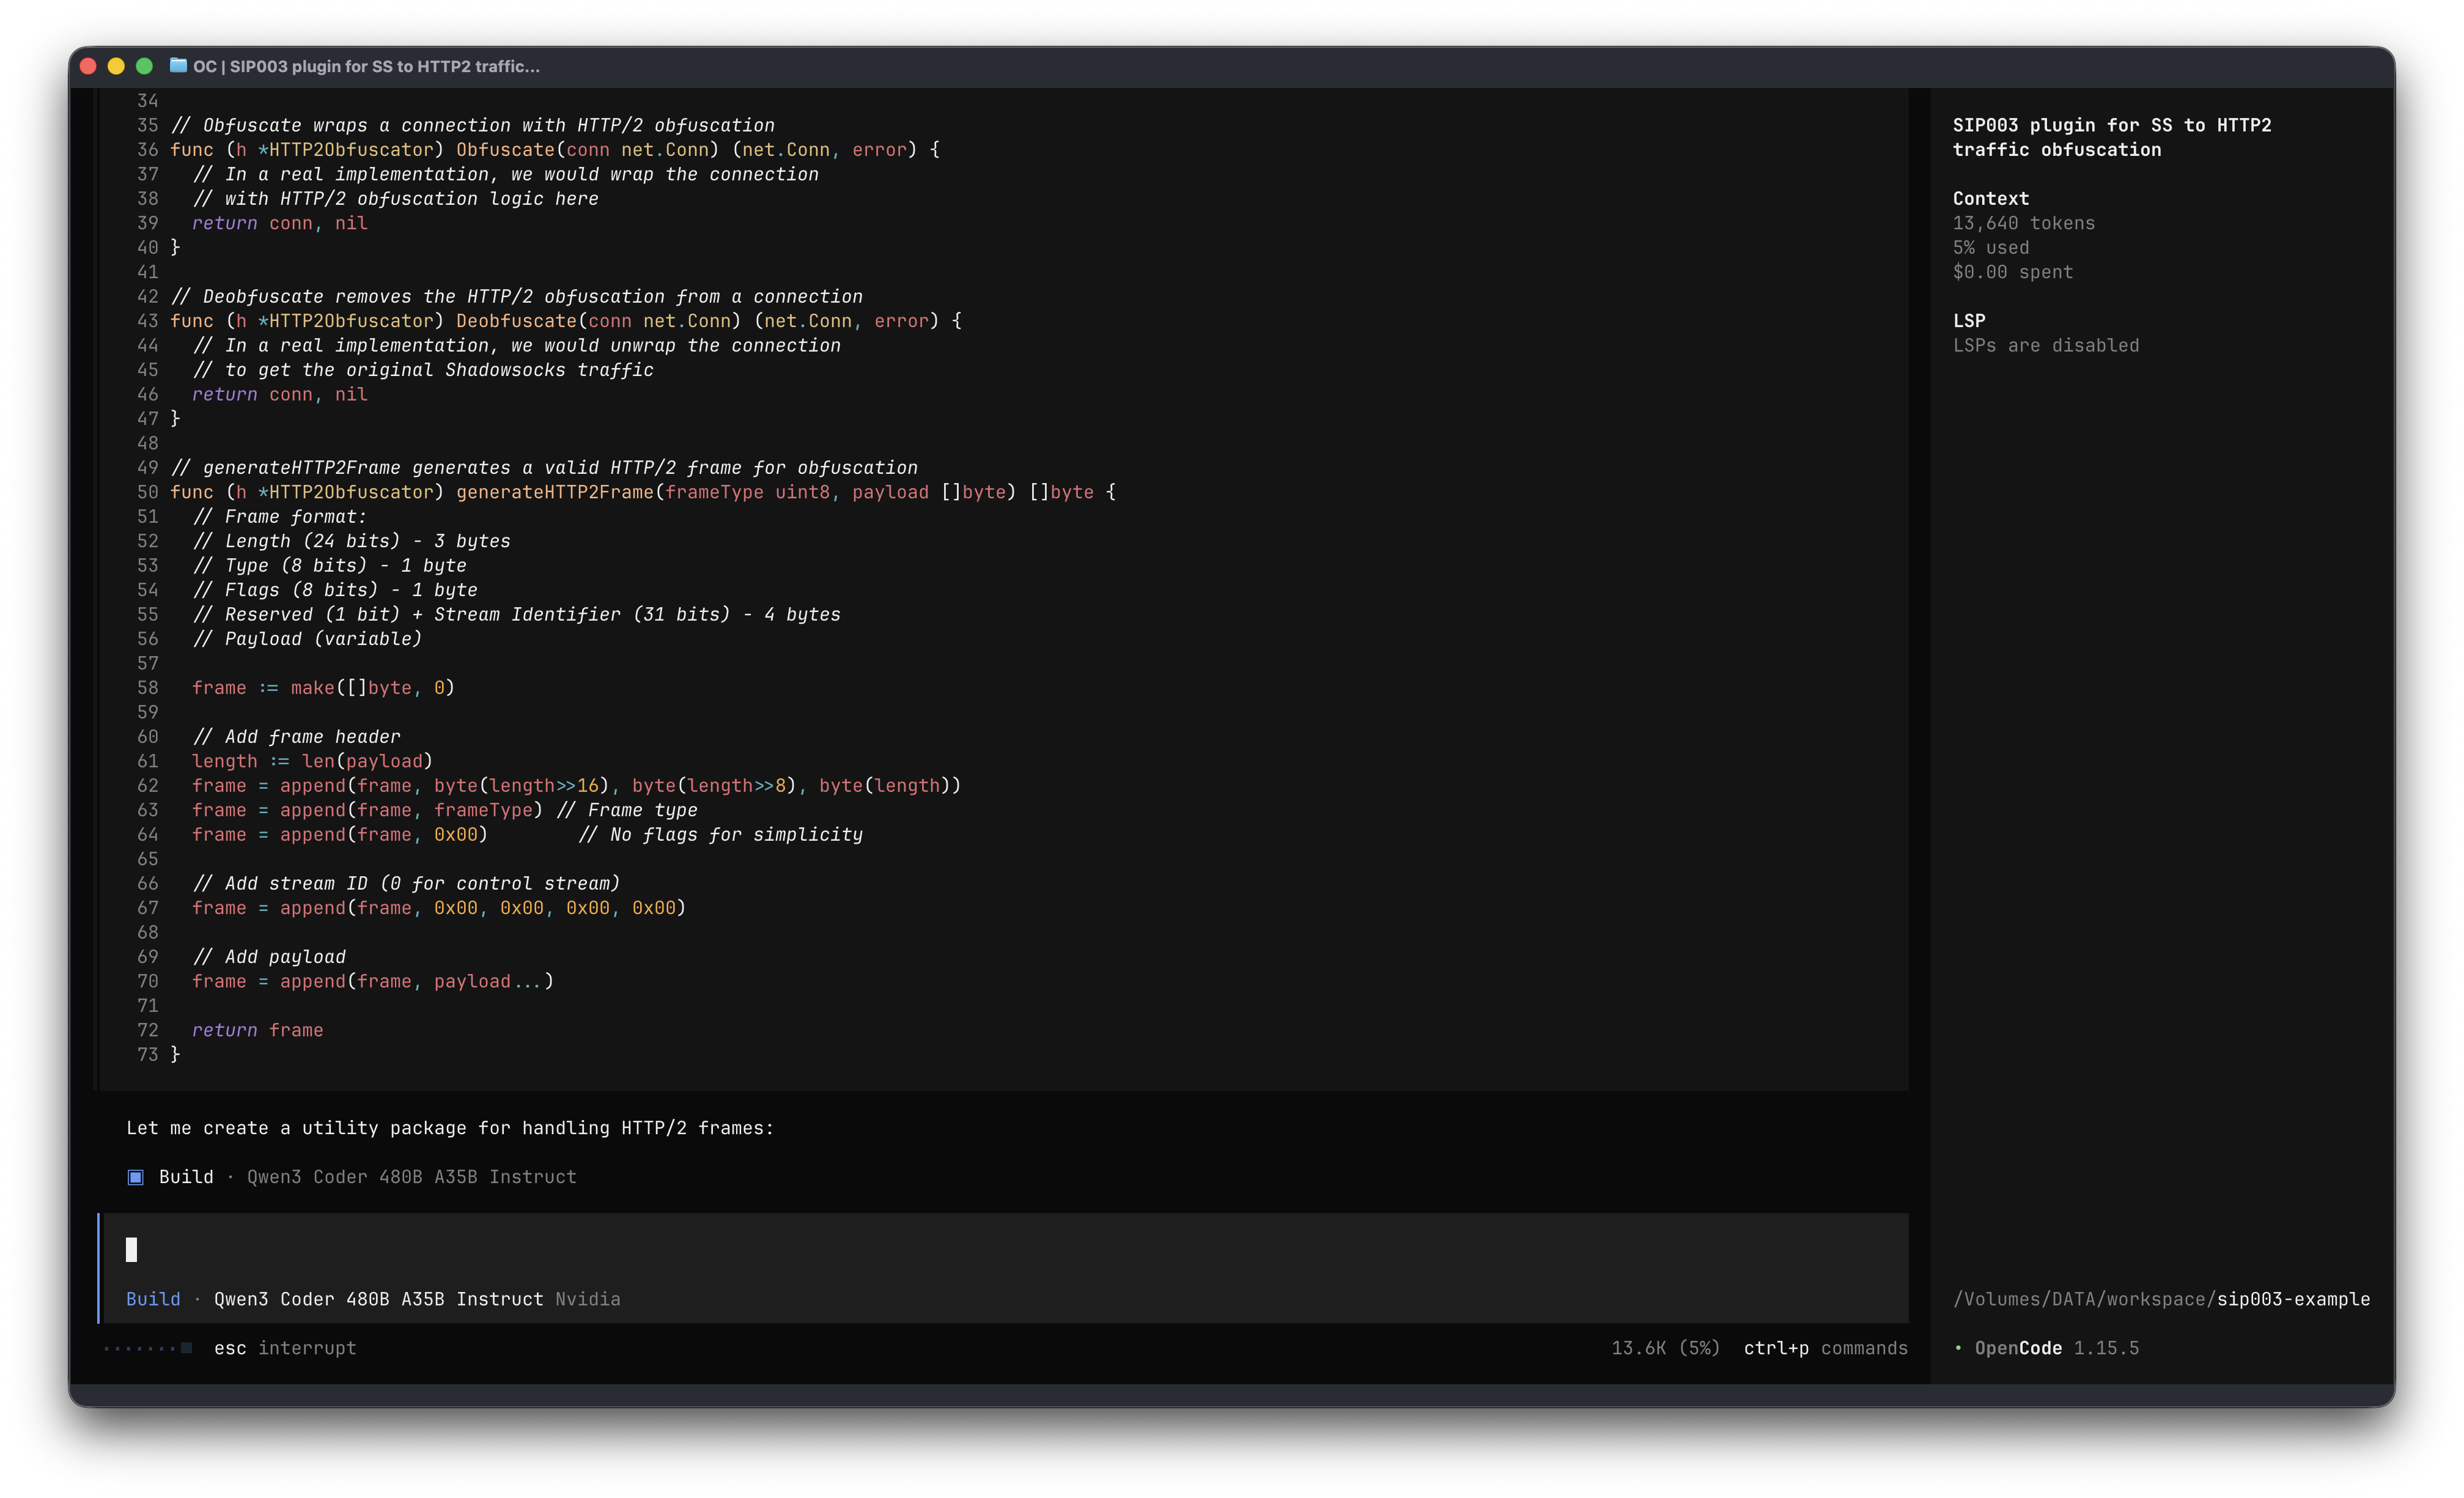This screenshot has height=1498, width=2464.
Task: Click the return frame statement on line 72
Action: click(x=257, y=1030)
